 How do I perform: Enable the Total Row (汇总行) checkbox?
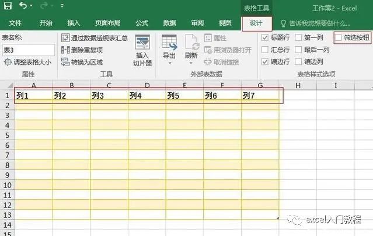(x=266, y=50)
